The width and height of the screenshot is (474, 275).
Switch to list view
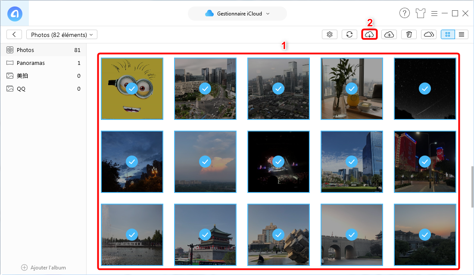click(461, 34)
